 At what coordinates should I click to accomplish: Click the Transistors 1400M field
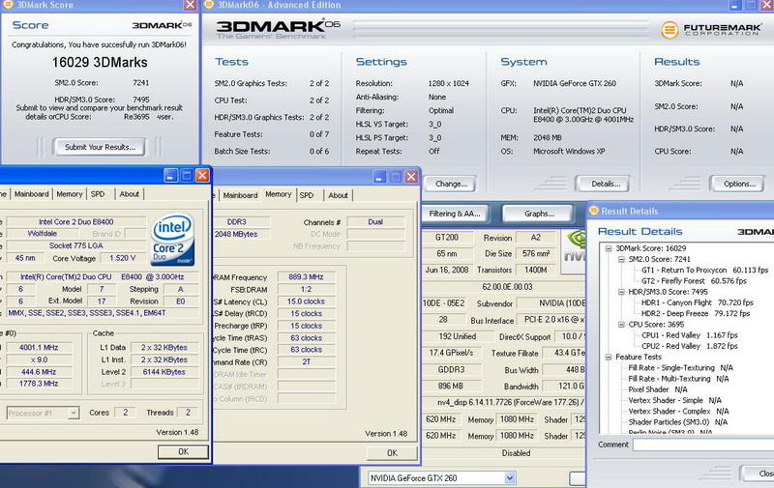pyautogui.click(x=536, y=270)
